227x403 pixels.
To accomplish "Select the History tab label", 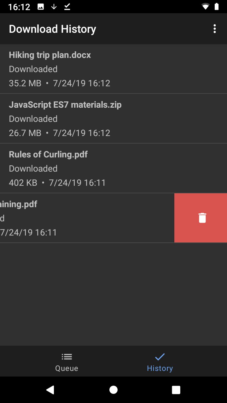I will coord(160,368).
